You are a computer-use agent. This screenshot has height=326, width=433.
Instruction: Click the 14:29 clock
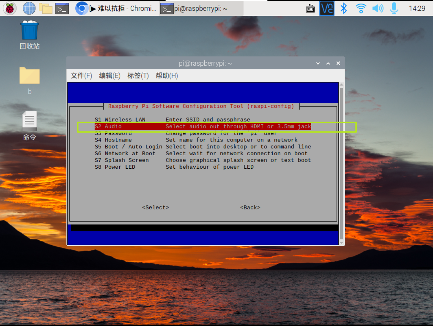417,9
